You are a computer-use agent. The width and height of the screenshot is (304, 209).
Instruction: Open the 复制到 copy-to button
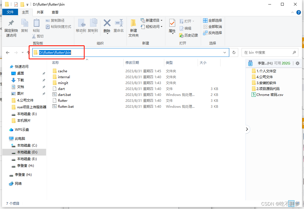tap(93, 26)
